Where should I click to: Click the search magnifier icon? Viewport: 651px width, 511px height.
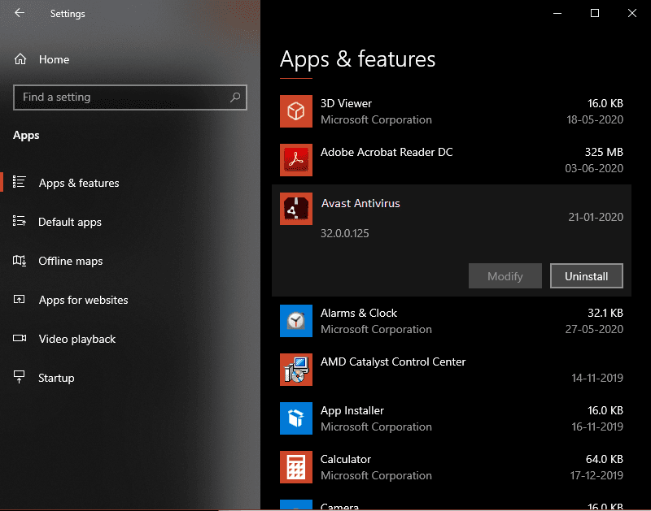(x=235, y=97)
